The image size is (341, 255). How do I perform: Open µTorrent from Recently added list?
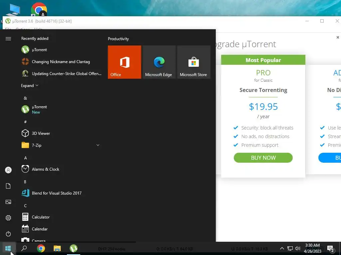click(61, 50)
